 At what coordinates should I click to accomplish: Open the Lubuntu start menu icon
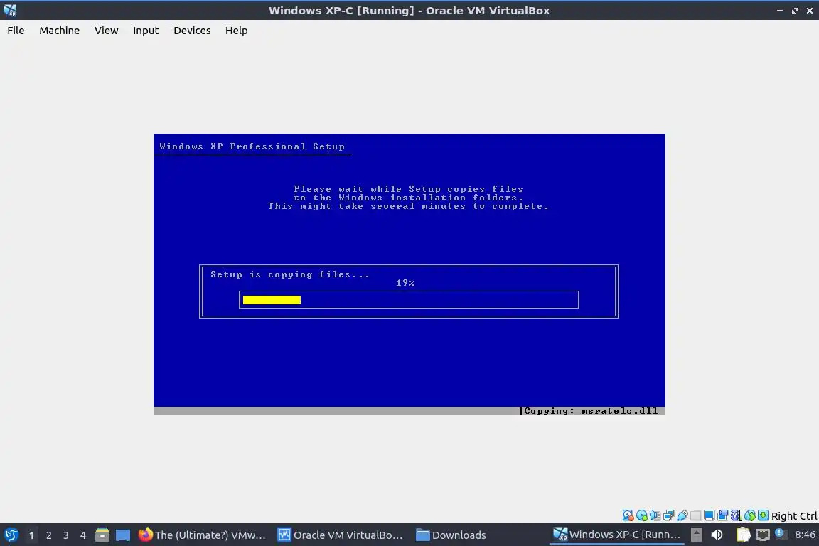pos(11,535)
